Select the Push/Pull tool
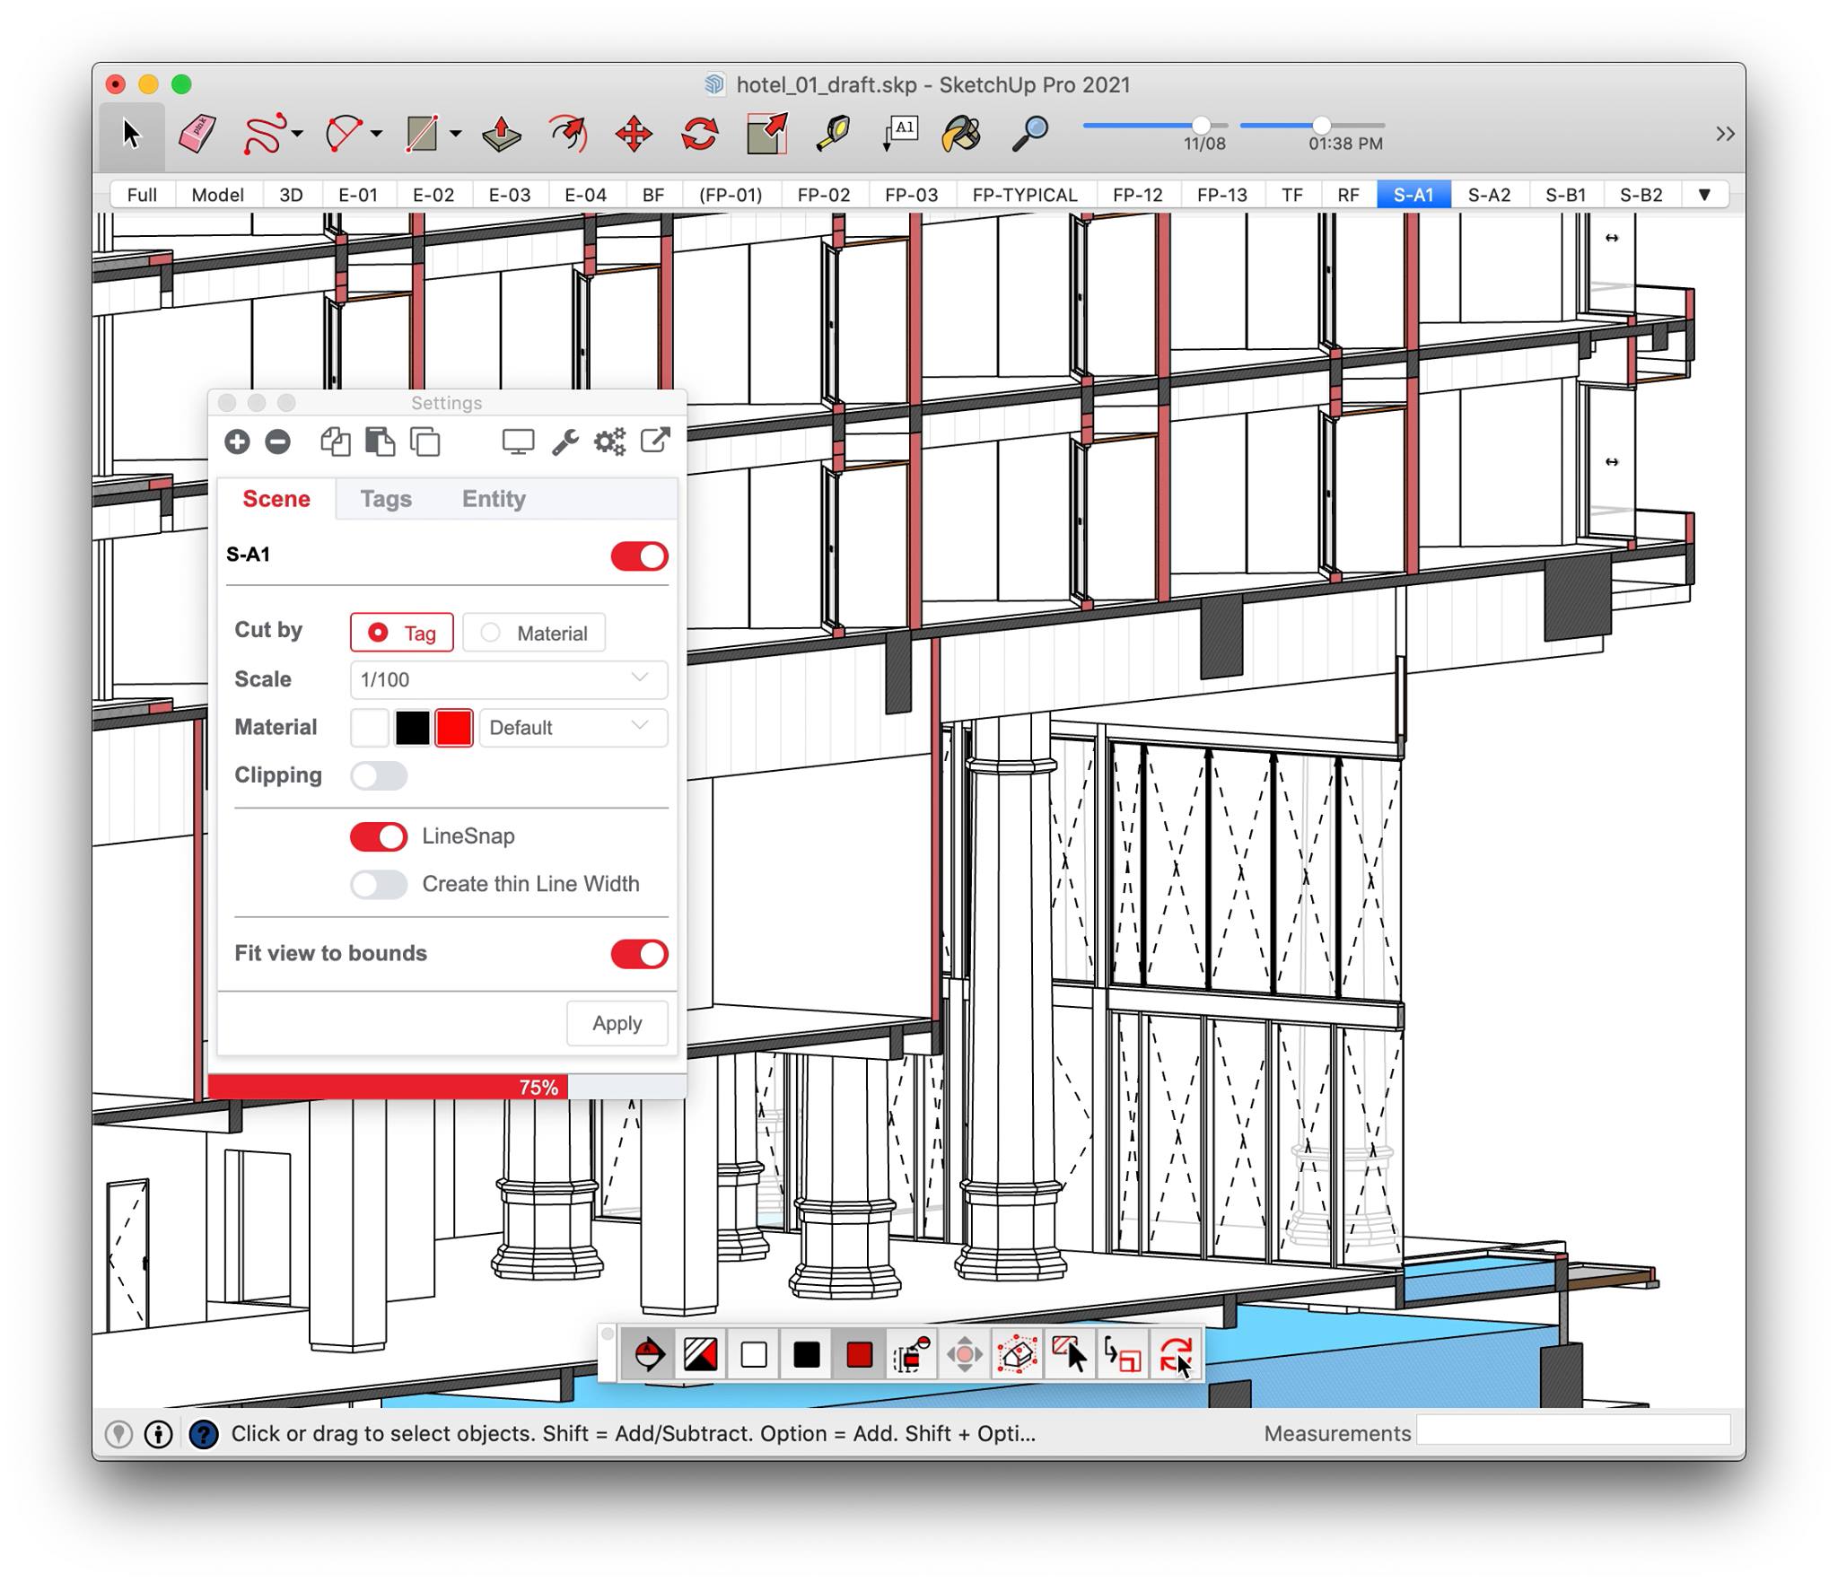 click(502, 135)
